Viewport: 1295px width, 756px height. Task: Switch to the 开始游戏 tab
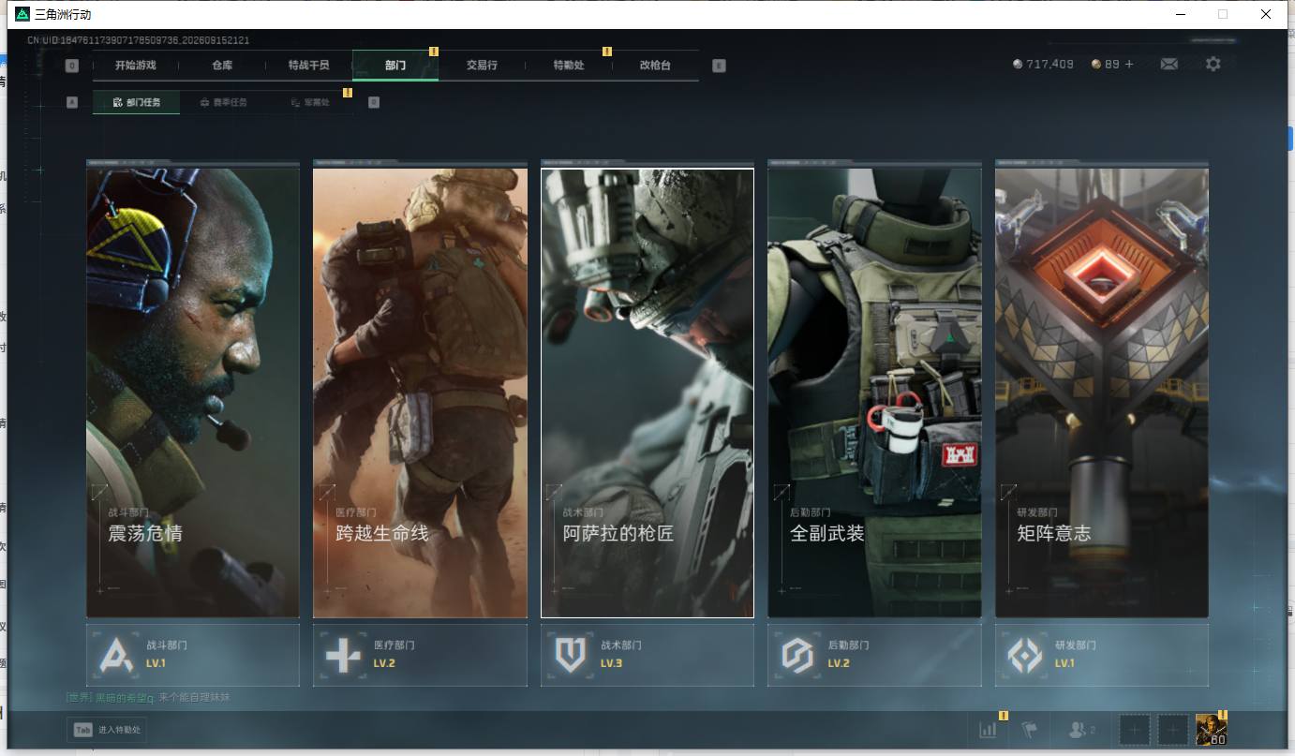tap(135, 66)
